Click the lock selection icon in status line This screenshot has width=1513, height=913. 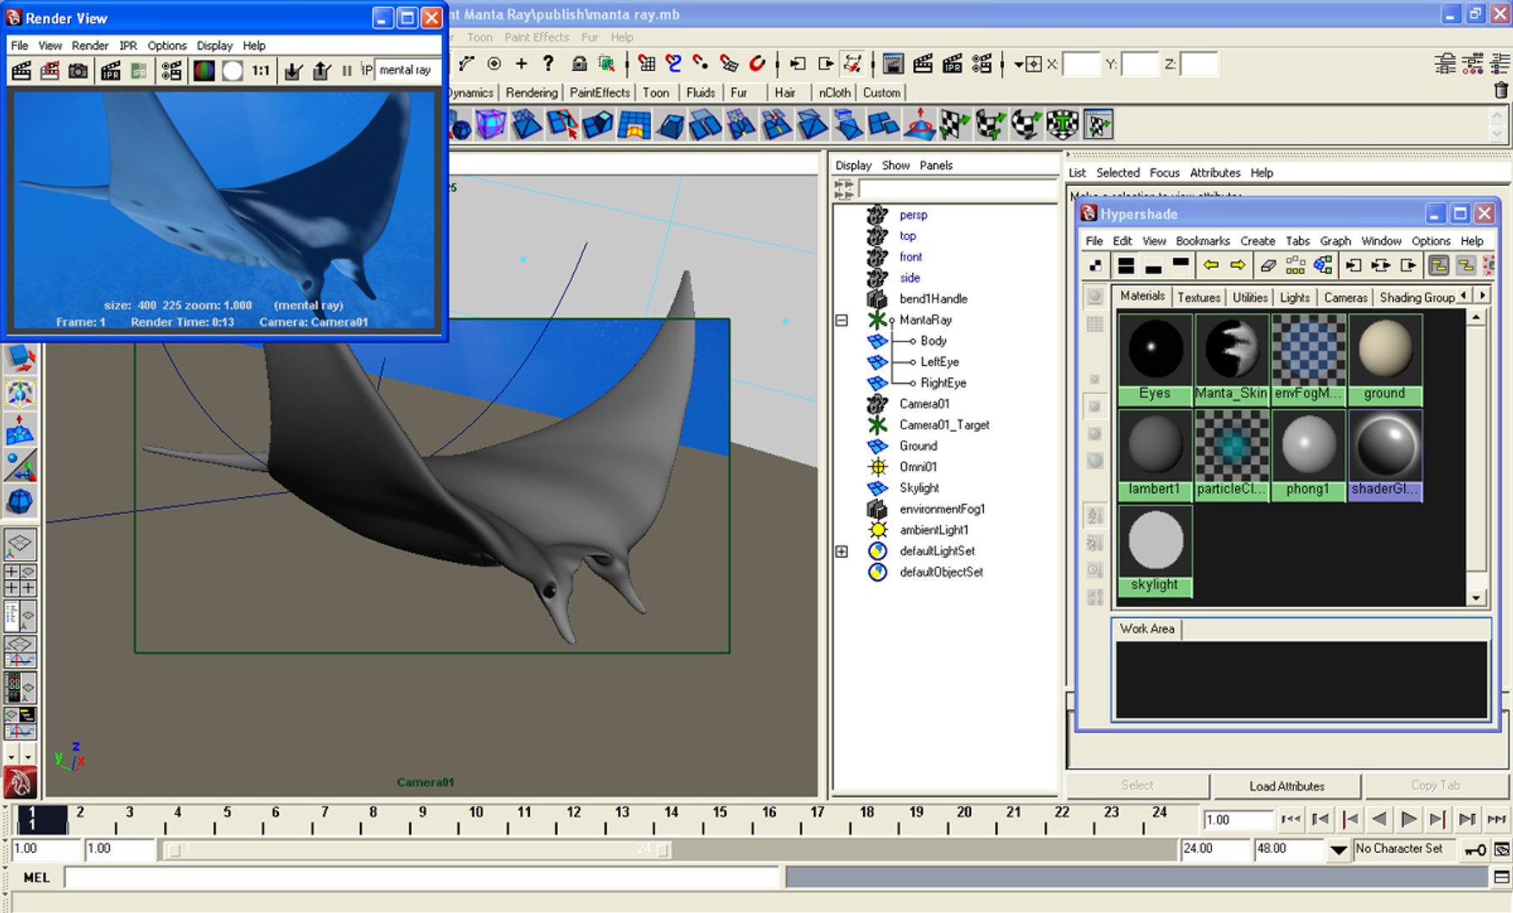click(579, 63)
